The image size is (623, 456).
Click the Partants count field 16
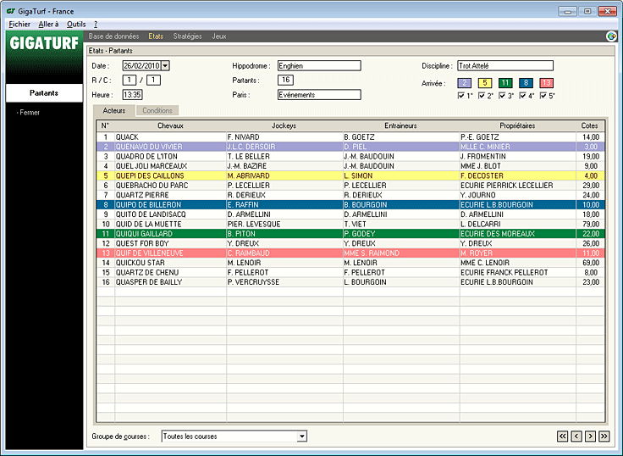pos(285,80)
